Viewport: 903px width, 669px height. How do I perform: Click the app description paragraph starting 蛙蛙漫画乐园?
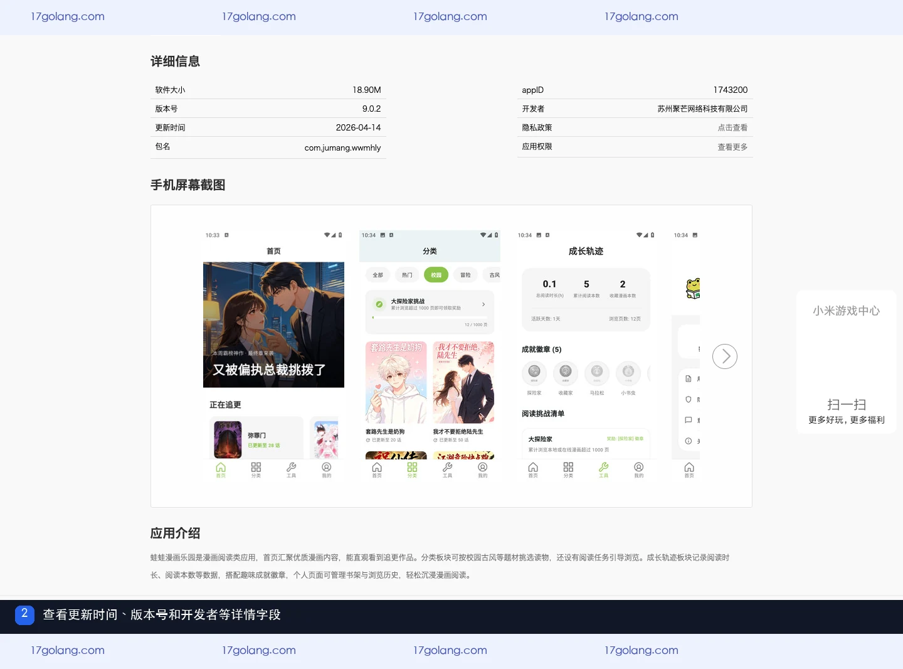pyautogui.click(x=440, y=566)
